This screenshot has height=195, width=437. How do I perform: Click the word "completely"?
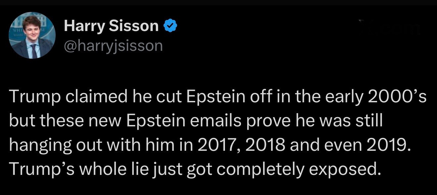click(261, 170)
